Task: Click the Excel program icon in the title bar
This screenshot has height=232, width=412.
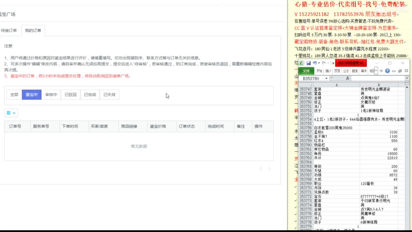Action: click(x=301, y=63)
